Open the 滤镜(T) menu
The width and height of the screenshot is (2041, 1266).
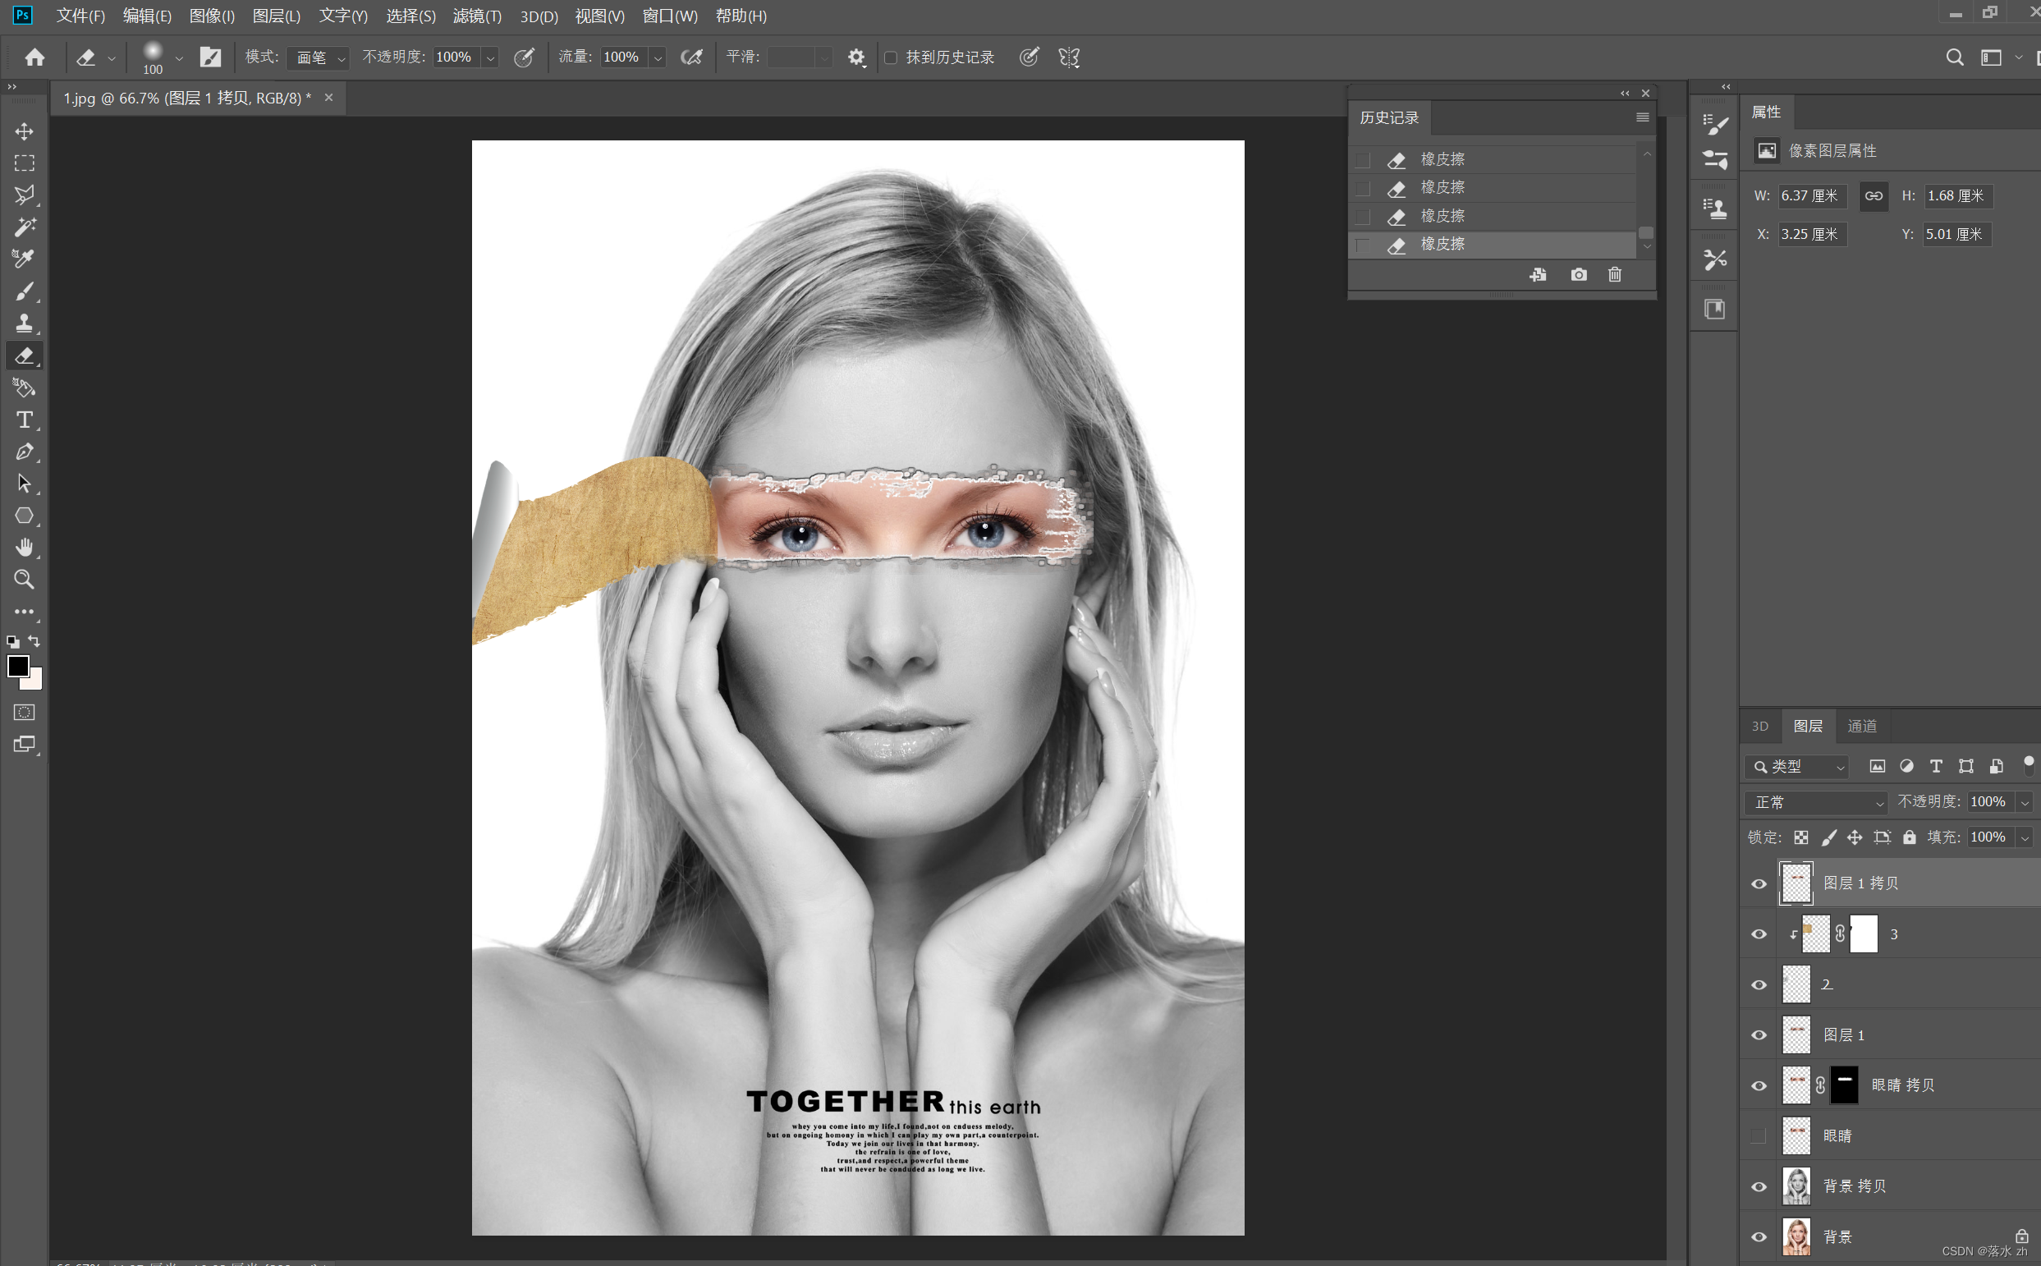pos(476,16)
